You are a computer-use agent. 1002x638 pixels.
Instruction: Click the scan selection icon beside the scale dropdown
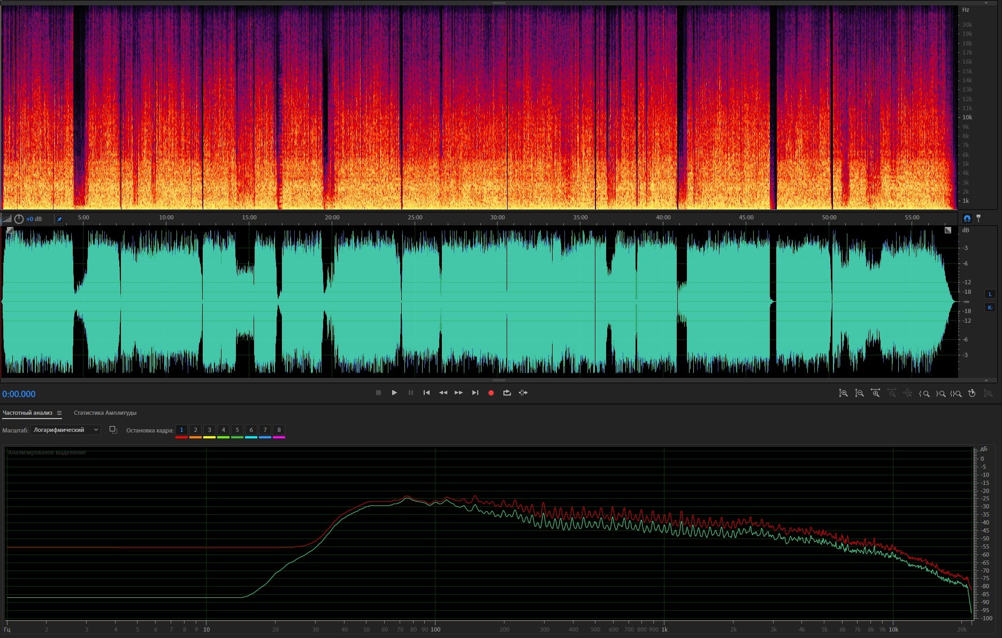(x=113, y=430)
